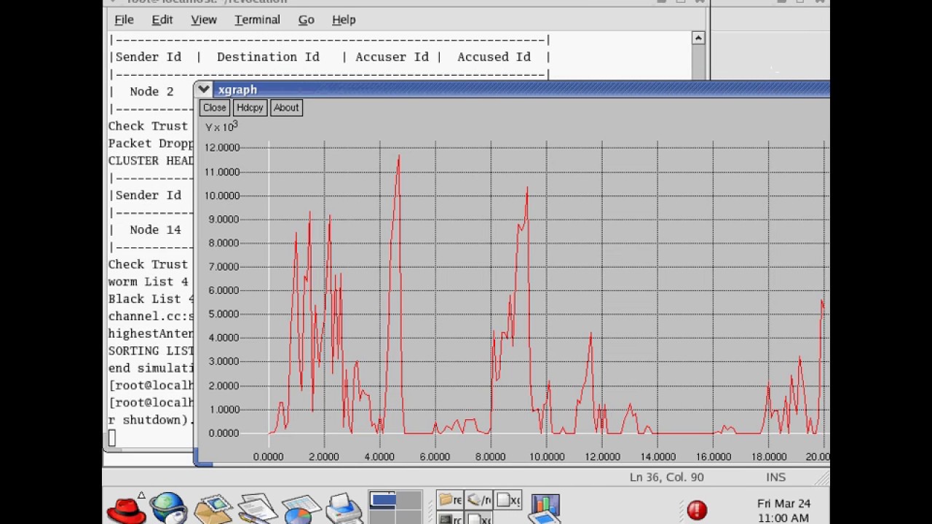Switch to the first workspace in pager
This screenshot has width=932, height=524.
tap(382, 500)
